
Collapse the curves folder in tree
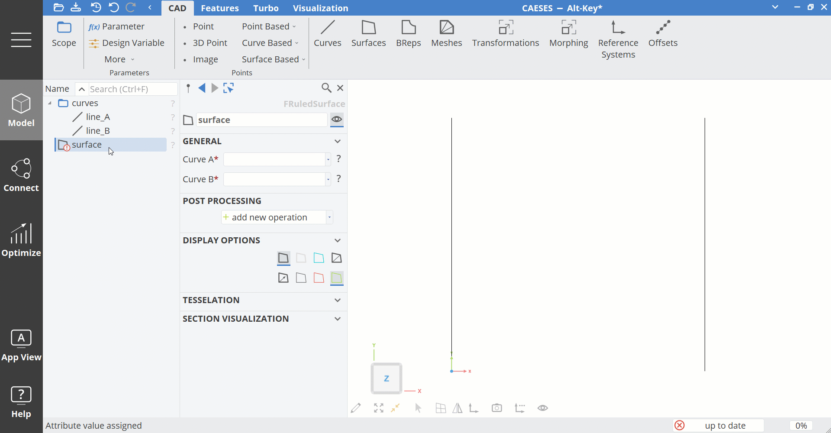(50, 103)
